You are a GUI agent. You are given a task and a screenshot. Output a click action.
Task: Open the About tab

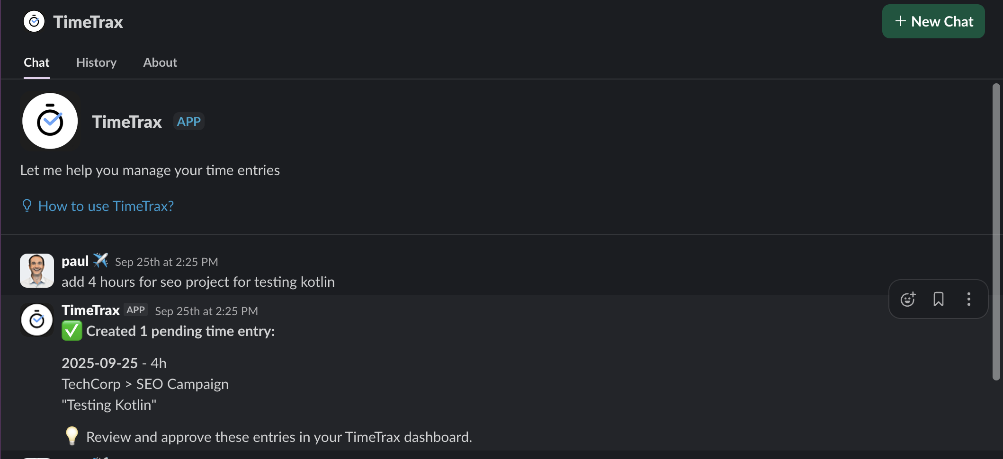pyautogui.click(x=160, y=62)
